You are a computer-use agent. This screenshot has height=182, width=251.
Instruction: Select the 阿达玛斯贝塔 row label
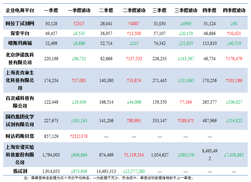(x=20, y=136)
